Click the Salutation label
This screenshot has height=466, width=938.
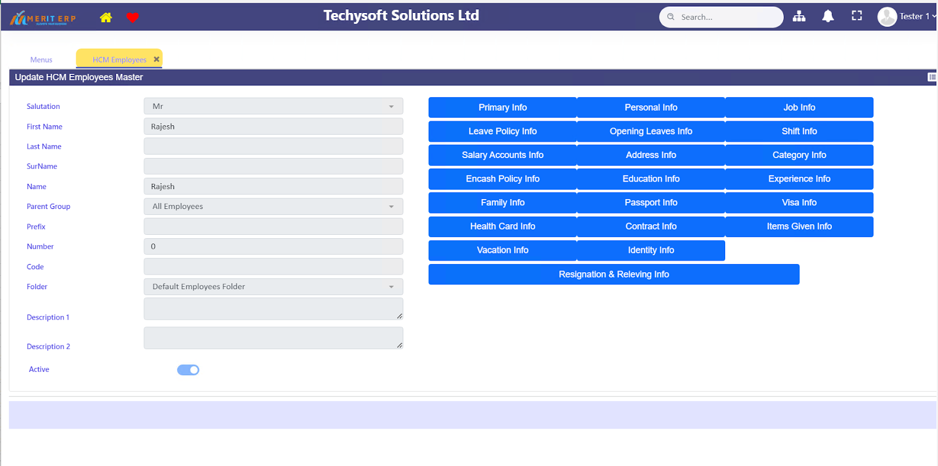(43, 107)
